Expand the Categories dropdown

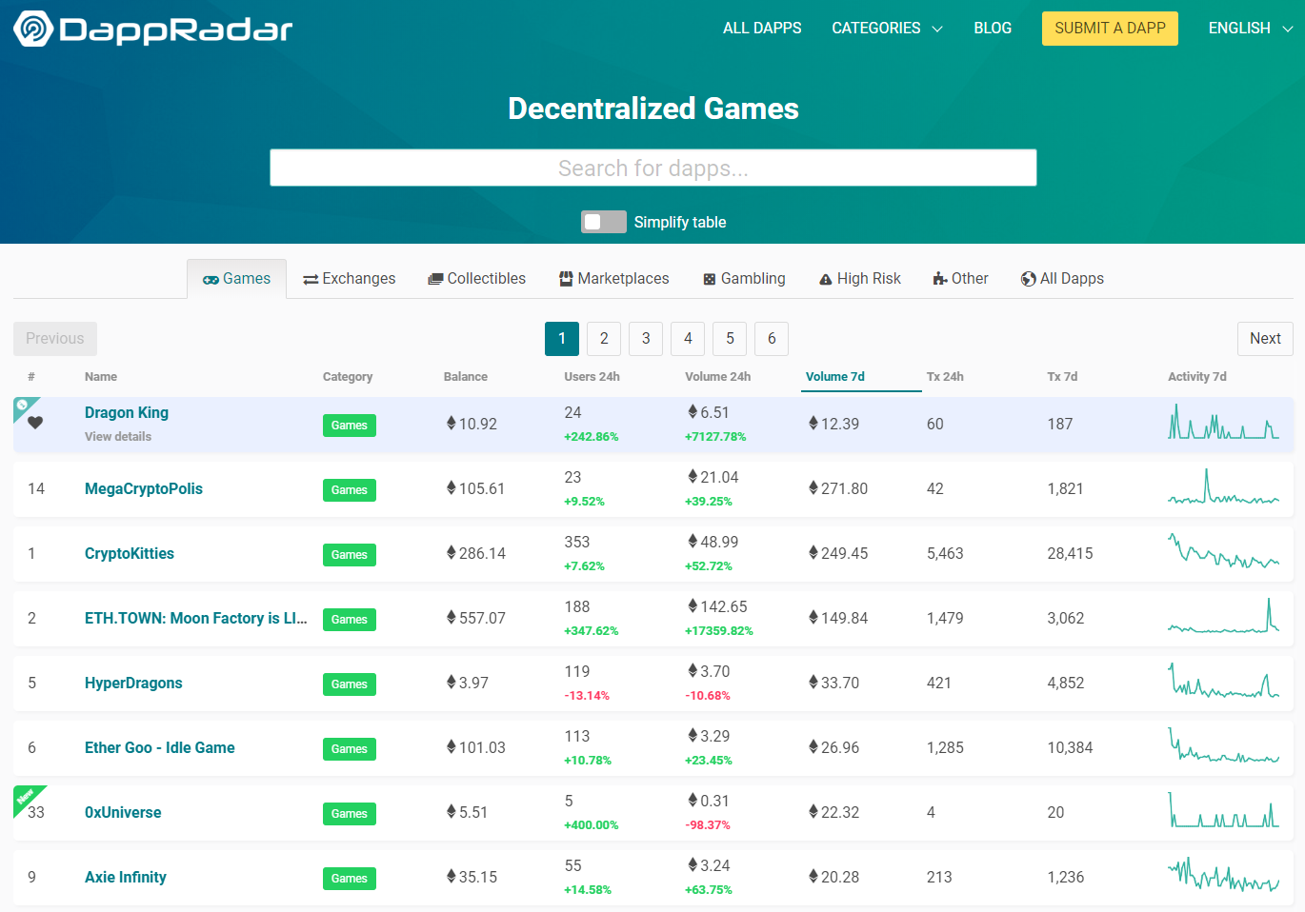tap(887, 29)
